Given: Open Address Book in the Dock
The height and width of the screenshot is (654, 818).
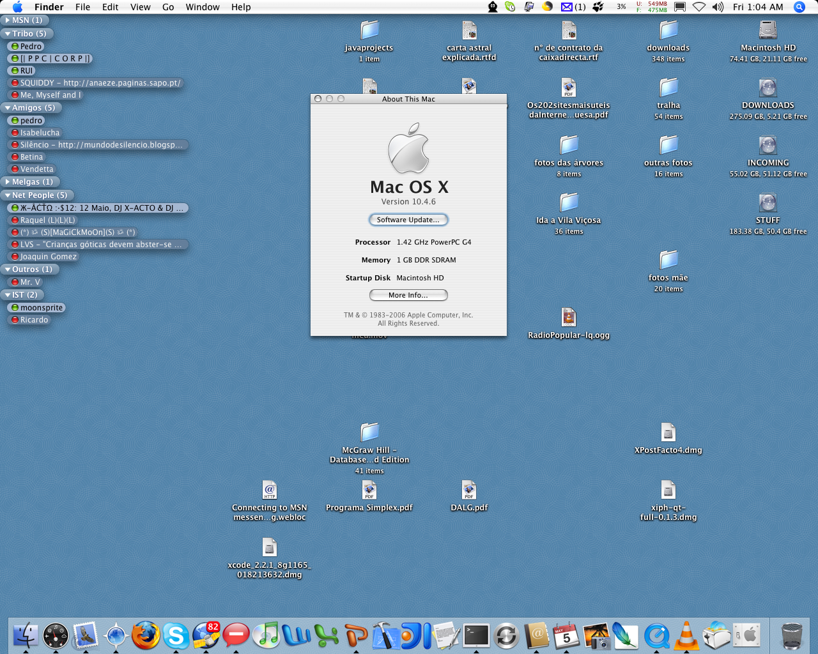Looking at the screenshot, I should pyautogui.click(x=536, y=635).
